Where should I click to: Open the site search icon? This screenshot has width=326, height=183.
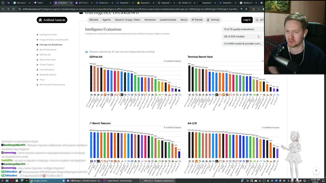(x=257, y=20)
